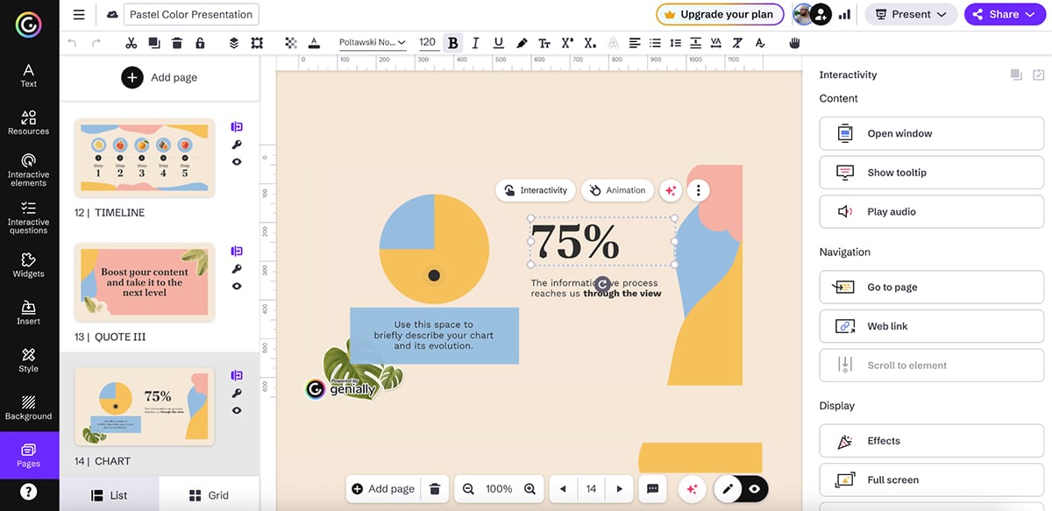Toggle italic formatting in the toolbar
1052x511 pixels.
pyautogui.click(x=474, y=42)
